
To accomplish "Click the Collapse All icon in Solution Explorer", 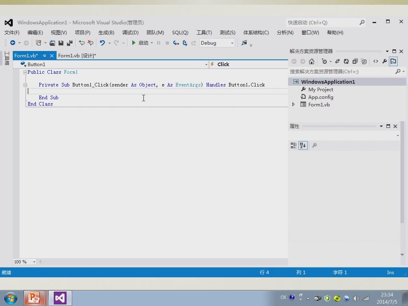I will pos(355,61).
